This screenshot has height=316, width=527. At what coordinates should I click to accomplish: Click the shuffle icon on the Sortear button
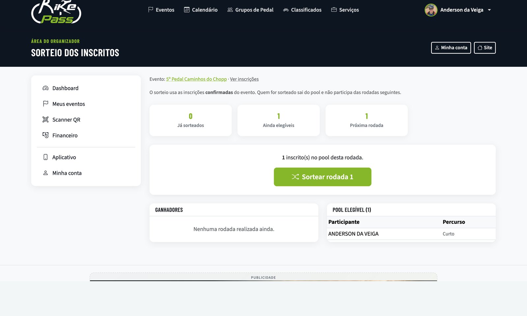(295, 177)
